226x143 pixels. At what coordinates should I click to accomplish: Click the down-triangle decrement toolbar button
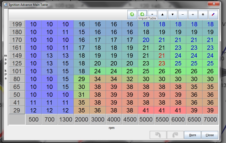[173, 14]
